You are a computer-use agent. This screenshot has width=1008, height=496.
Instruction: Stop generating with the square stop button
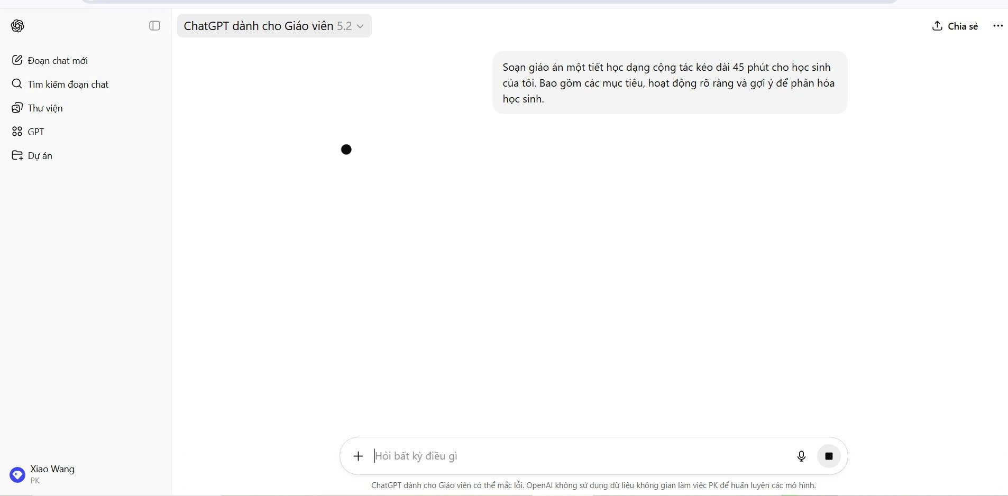pos(829,456)
